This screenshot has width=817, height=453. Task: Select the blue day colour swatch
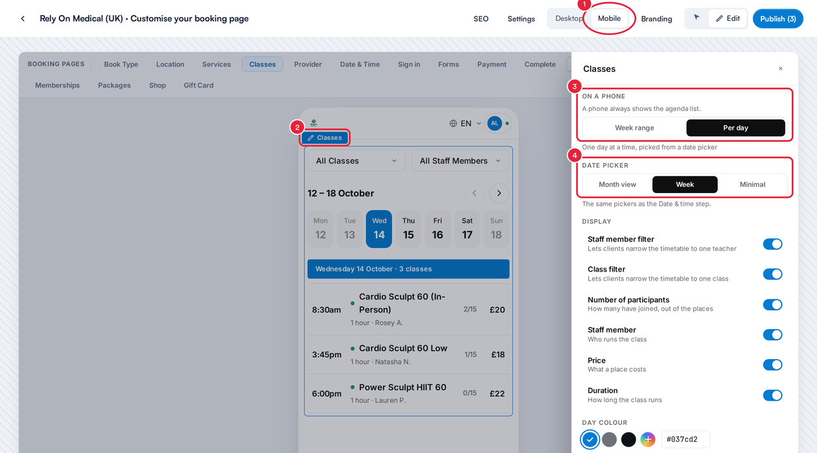pyautogui.click(x=590, y=439)
